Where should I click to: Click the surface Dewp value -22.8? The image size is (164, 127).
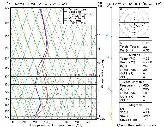coord(148,62)
